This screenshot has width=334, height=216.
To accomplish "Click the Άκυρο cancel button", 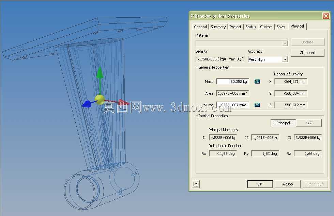I will [x=288, y=184].
